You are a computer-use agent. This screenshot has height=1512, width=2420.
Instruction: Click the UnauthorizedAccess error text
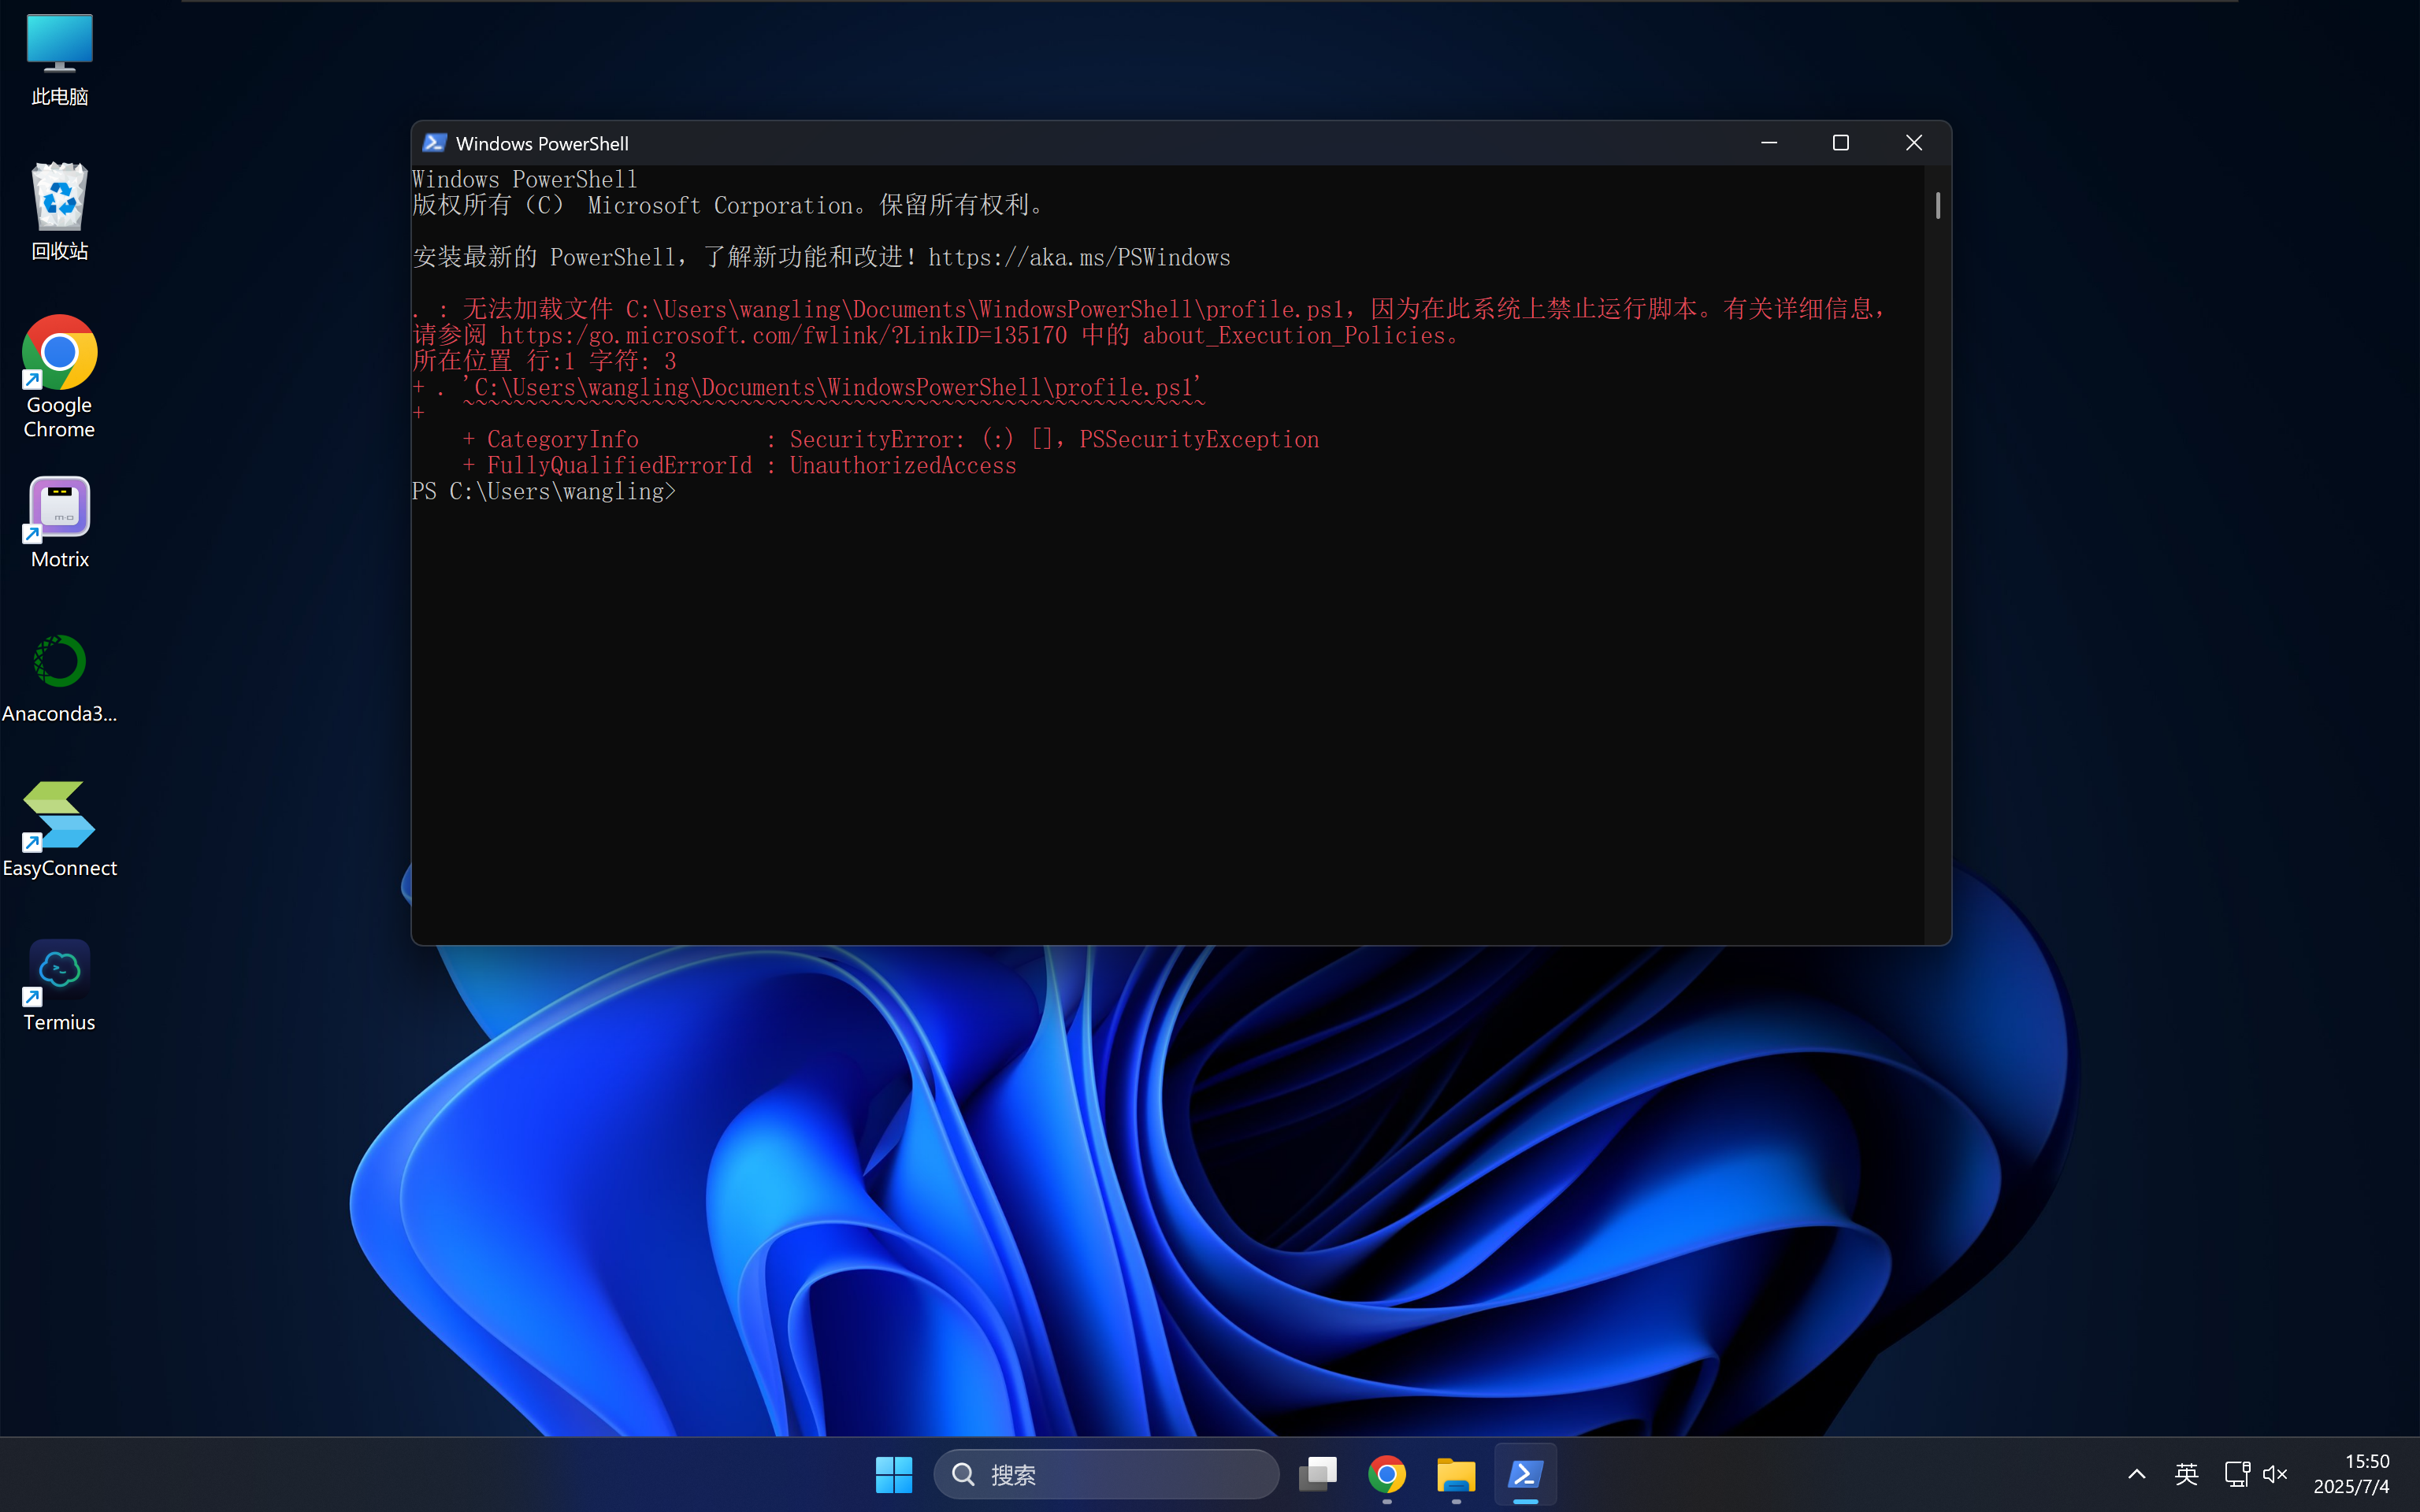[x=902, y=466]
